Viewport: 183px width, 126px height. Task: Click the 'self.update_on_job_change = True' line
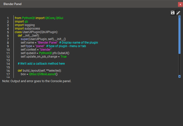point(43,57)
